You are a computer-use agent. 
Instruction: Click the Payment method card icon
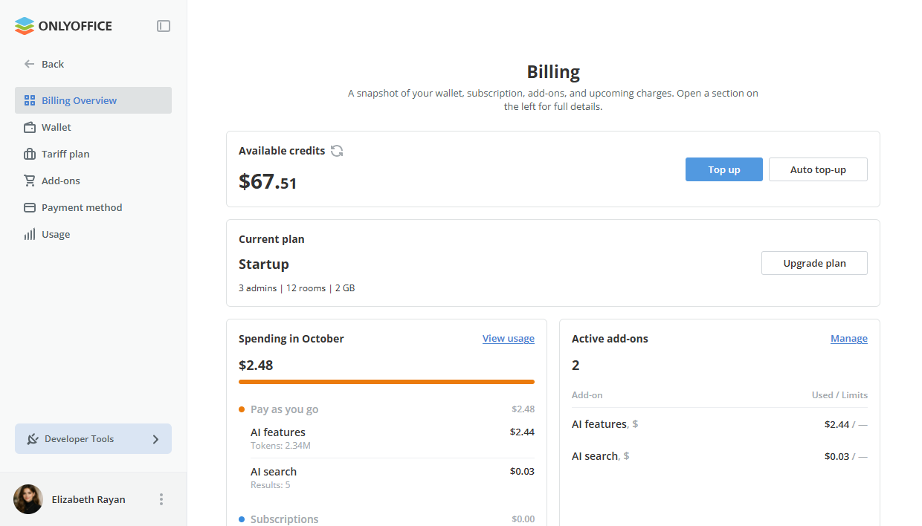pyautogui.click(x=30, y=207)
